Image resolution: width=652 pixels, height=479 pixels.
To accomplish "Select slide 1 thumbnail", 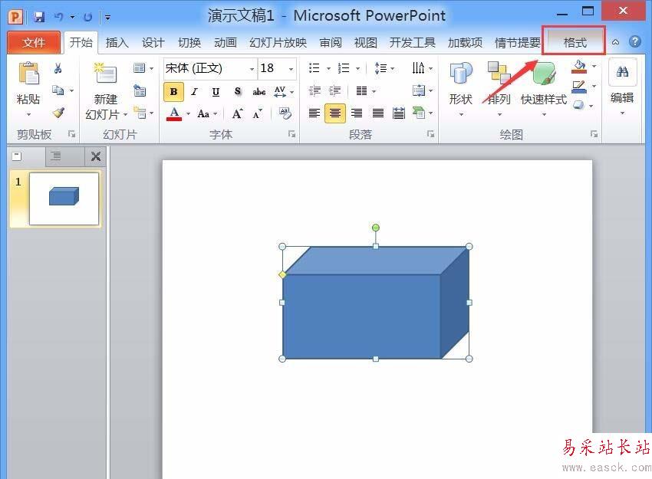I will click(64, 198).
